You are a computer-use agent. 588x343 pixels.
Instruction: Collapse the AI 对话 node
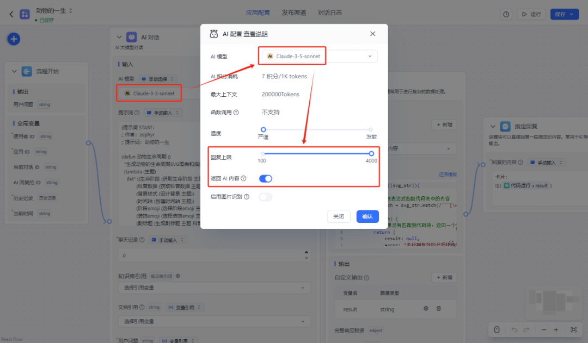[119, 37]
